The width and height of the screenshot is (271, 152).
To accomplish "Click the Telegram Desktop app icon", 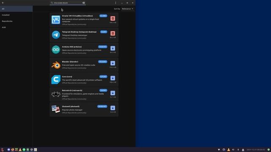I will pos(56,35).
